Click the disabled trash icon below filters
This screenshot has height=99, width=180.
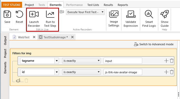pos(26,80)
